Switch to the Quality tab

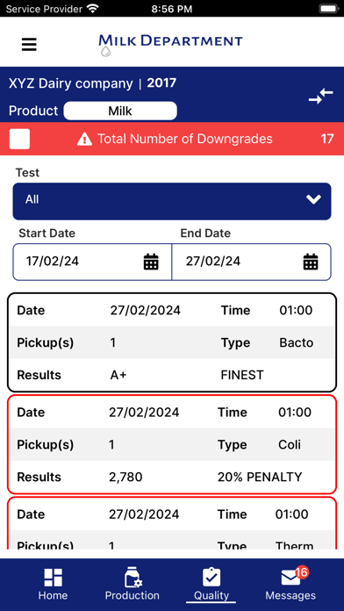[211, 584]
